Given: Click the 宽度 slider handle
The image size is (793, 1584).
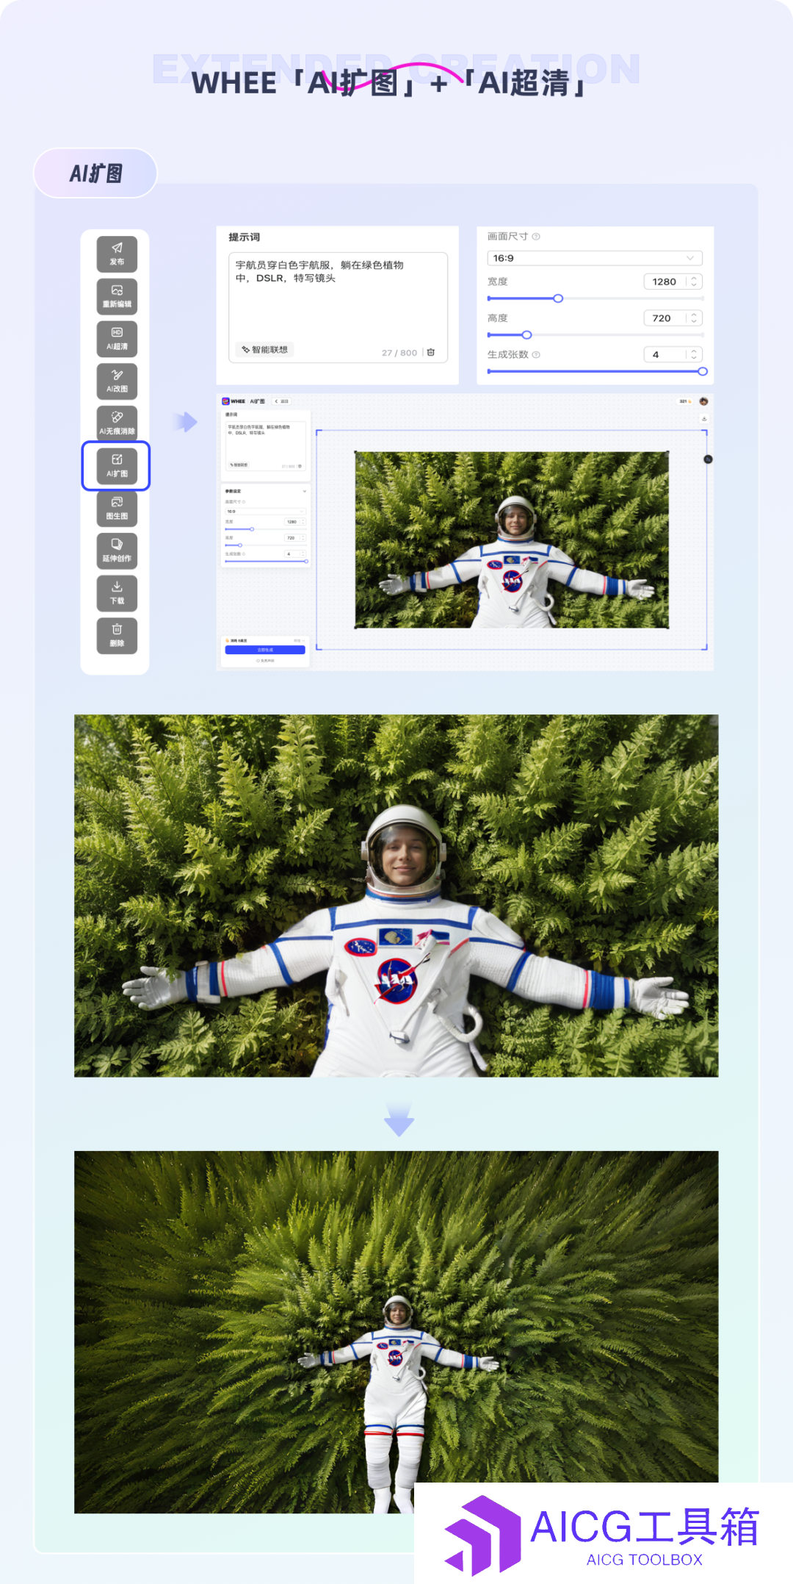Looking at the screenshot, I should pos(558,298).
